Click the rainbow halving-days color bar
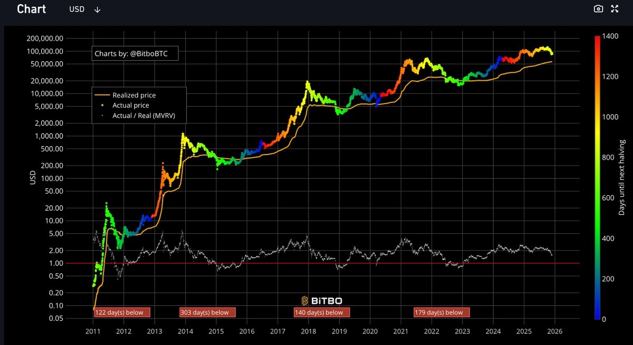Image resolution: width=633 pixels, height=345 pixels. 597,177
